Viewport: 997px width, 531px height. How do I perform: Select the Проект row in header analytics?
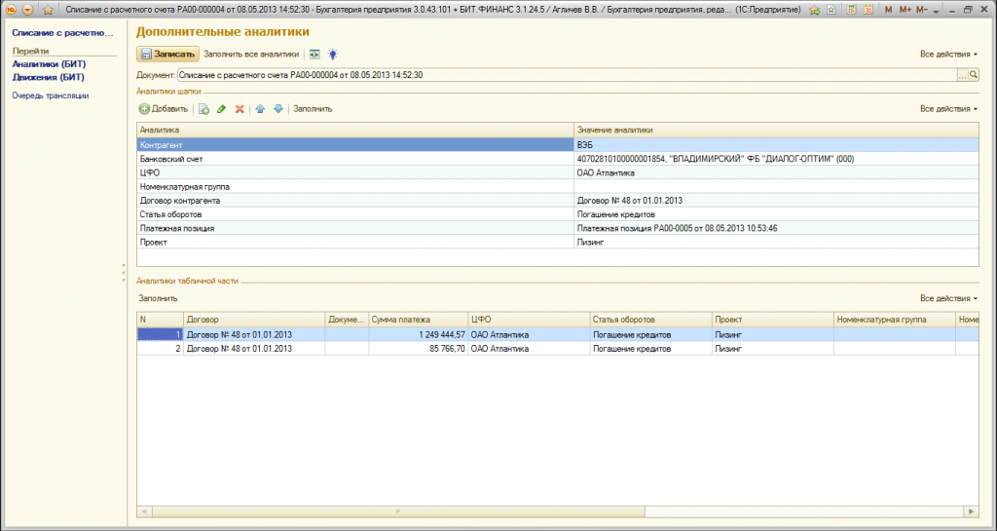[558, 243]
